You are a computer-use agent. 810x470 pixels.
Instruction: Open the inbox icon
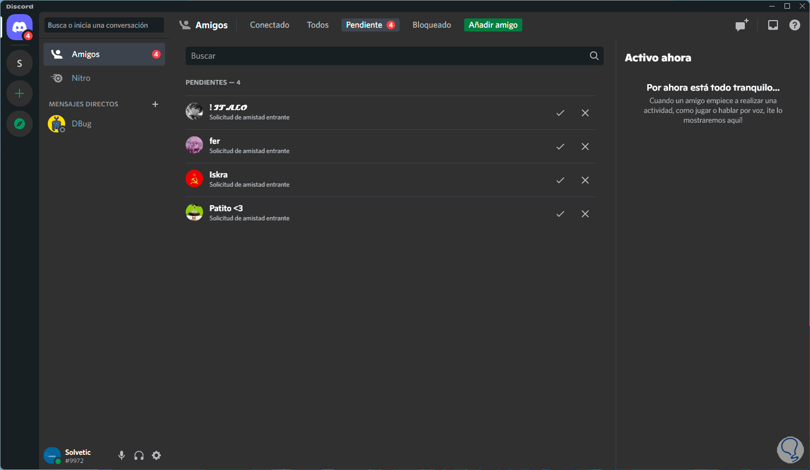pos(773,25)
